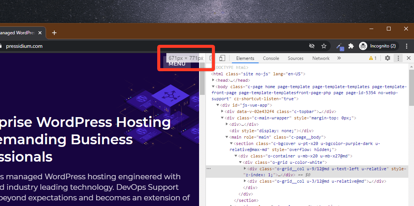414x206 pixels.
Task: Switch to the Console tab
Action: [x=271, y=58]
